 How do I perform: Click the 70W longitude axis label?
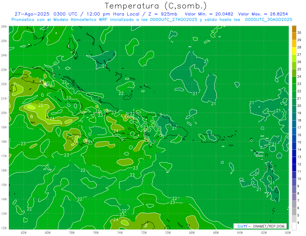point(168,232)
